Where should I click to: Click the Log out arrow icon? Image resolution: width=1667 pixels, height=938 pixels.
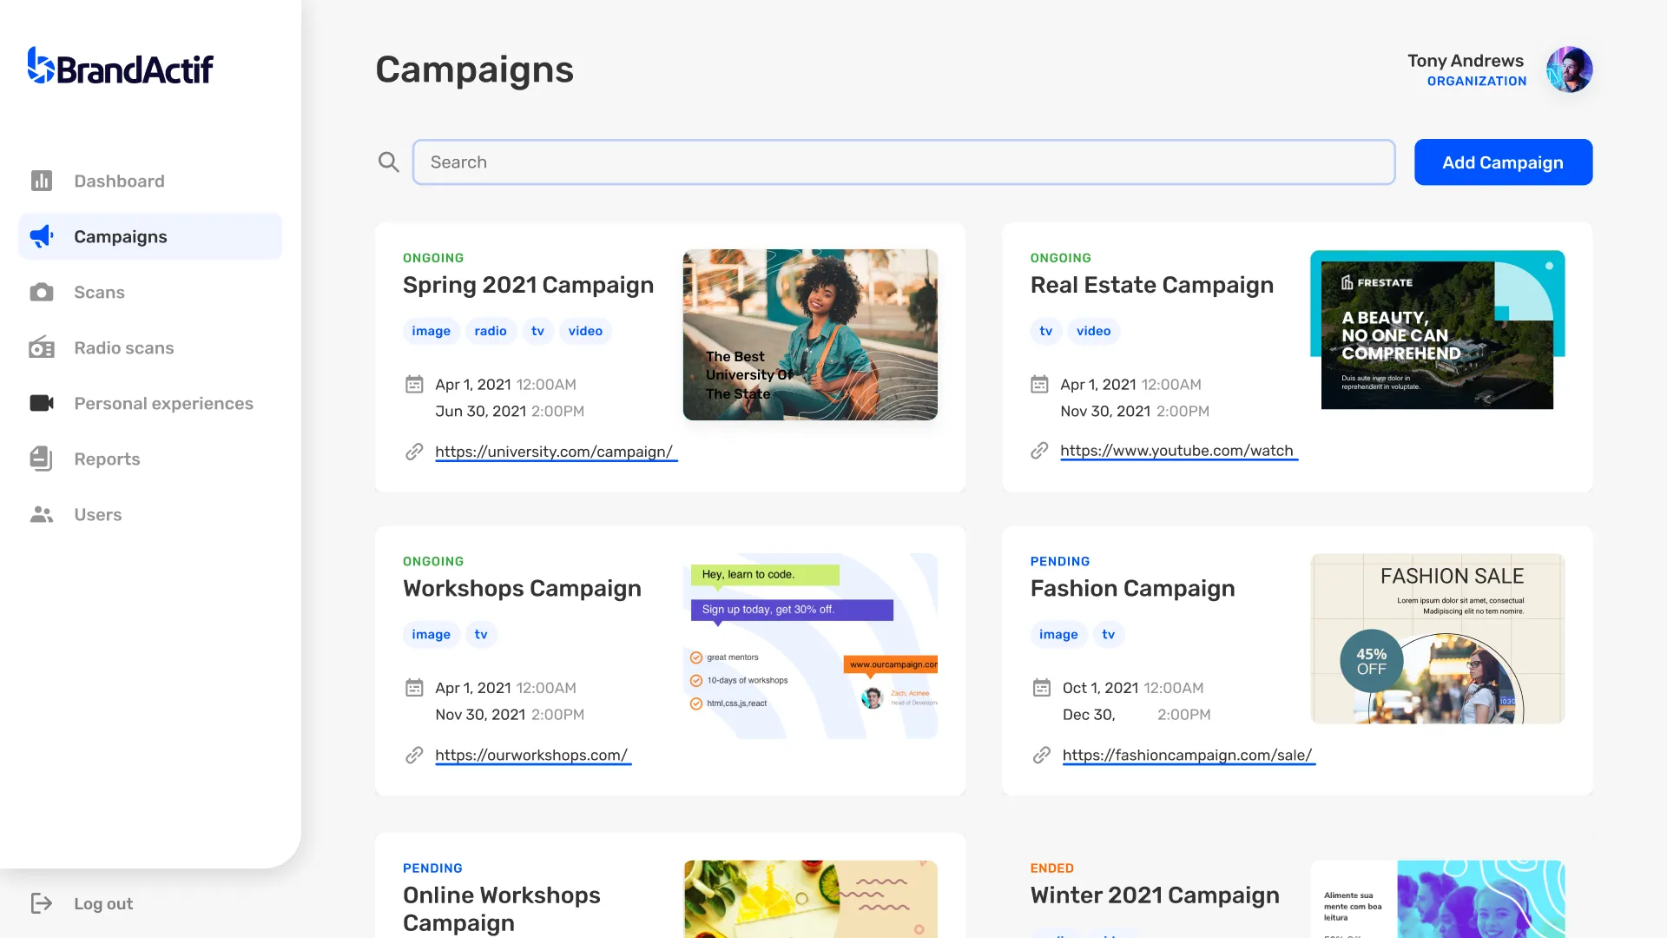point(42,903)
